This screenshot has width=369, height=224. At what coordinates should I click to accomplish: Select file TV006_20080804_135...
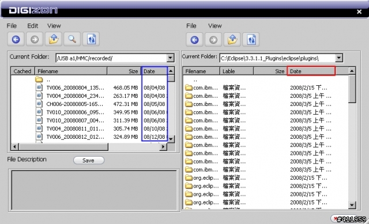[75, 88]
